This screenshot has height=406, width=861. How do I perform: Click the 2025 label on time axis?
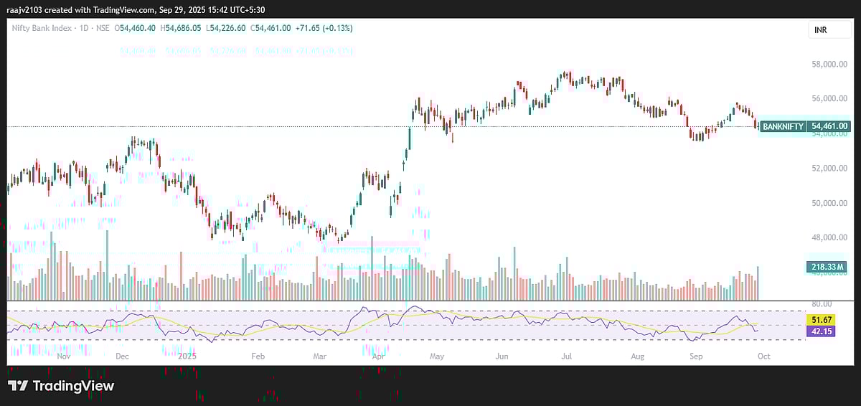point(187,356)
